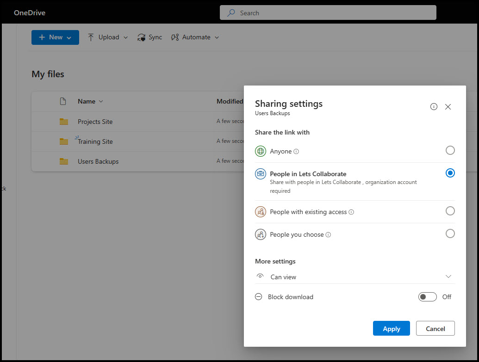Click the Projects Site folder icon
Screen dimensions: 479x362
pos(64,122)
